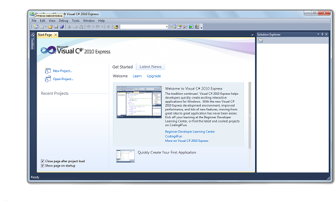Pin the Solution Explorer panel with the auto-hide icon
Screen dimensions: 335x201
322,34
